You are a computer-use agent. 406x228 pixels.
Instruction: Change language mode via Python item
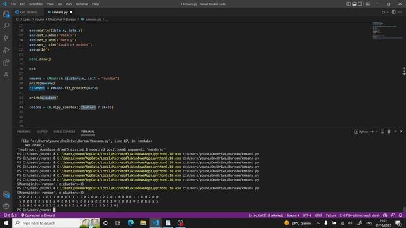click(331, 215)
